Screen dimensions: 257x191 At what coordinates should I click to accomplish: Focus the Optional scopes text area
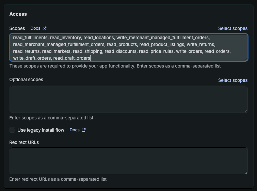[x=128, y=99]
